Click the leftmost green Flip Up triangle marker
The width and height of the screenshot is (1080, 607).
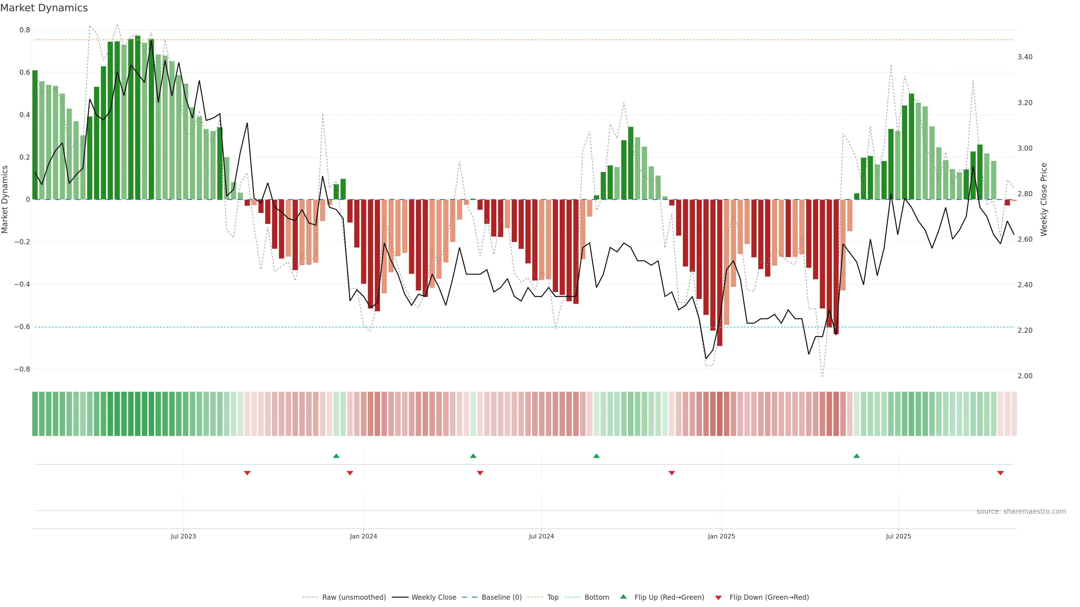click(x=336, y=456)
